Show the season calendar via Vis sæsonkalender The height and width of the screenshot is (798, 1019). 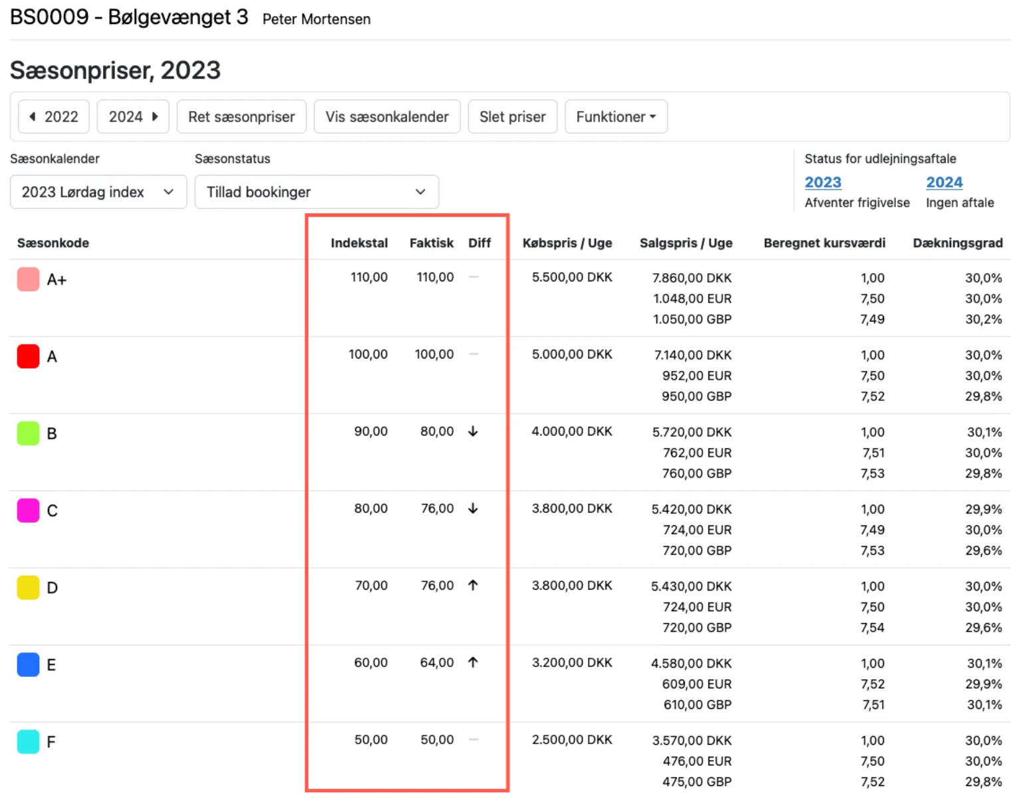(386, 117)
